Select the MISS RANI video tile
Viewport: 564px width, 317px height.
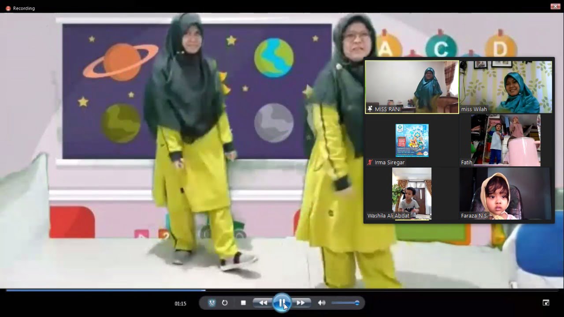412,87
